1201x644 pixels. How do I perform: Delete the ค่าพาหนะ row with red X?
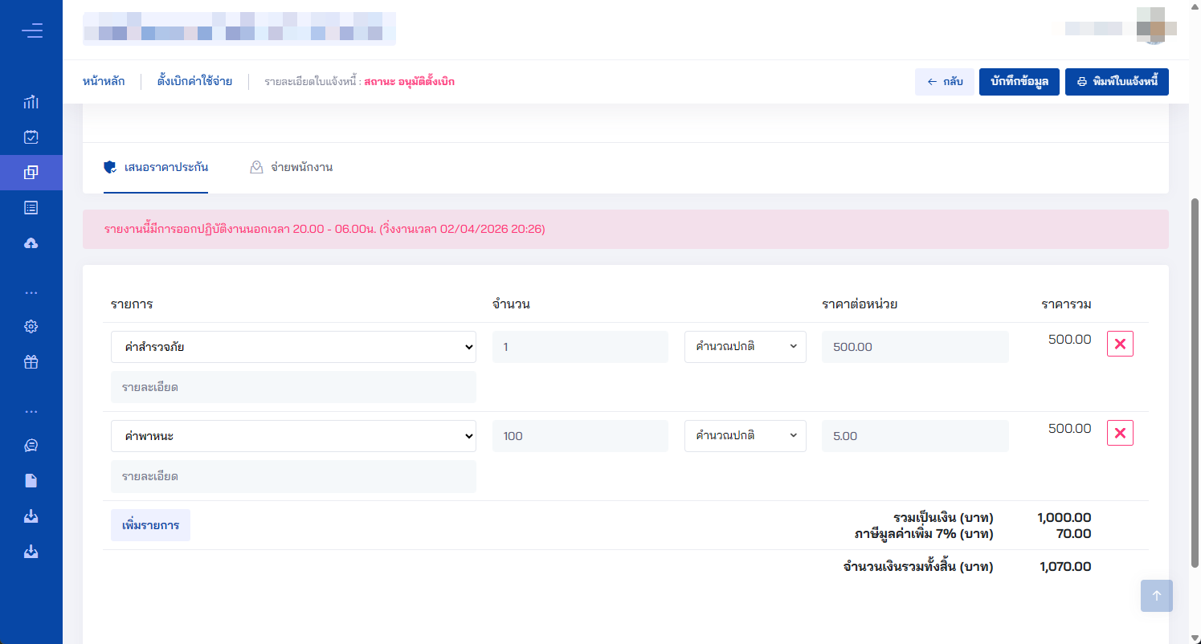tap(1120, 432)
